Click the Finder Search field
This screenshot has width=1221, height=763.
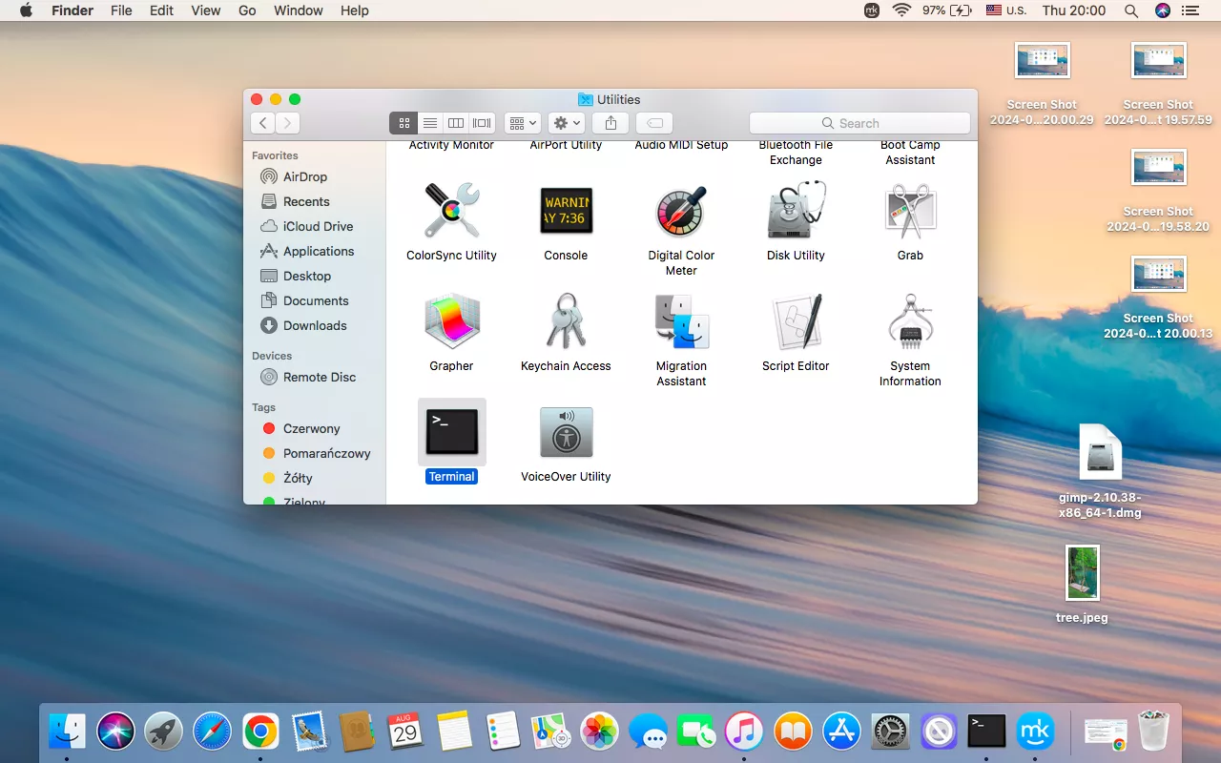click(859, 123)
